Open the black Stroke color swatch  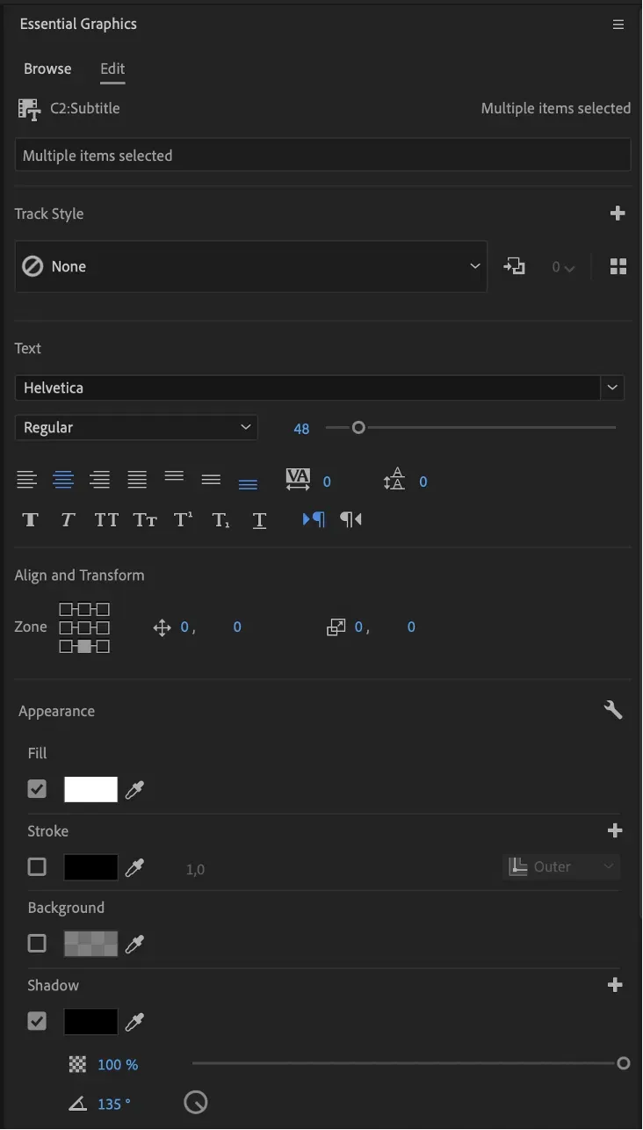(x=90, y=867)
